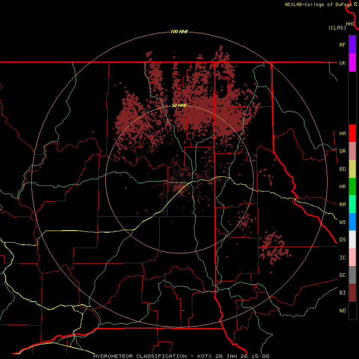Click the HR green legend color block
Screen dimensions: 359x359
pyautogui.click(x=352, y=187)
